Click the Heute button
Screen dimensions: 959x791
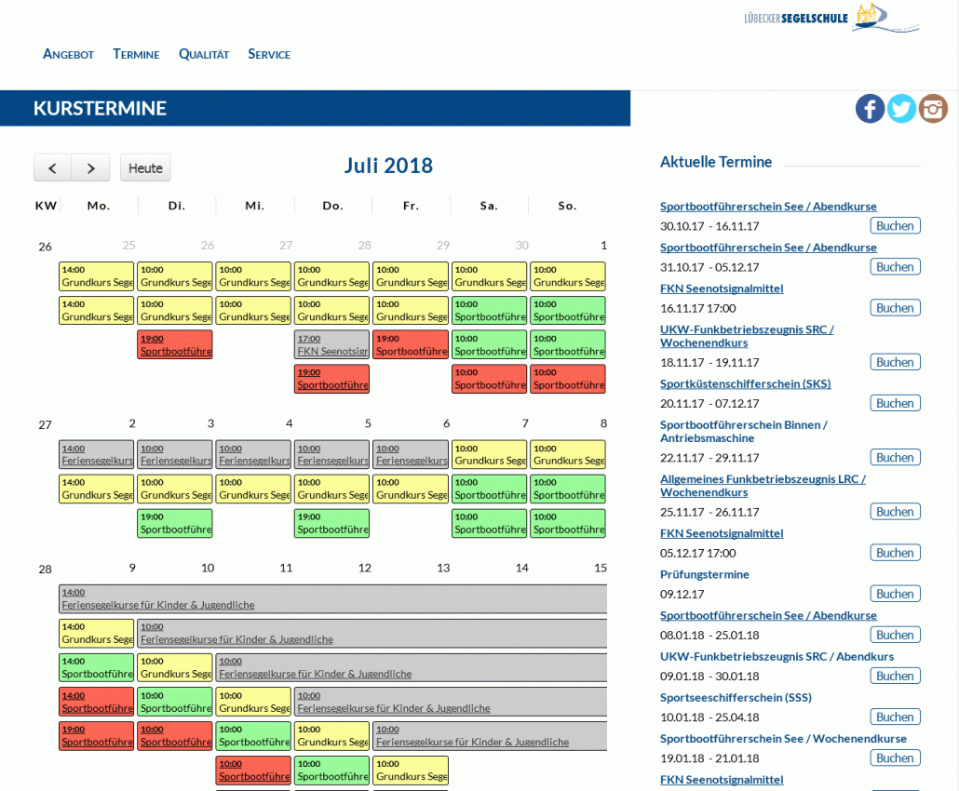pyautogui.click(x=145, y=168)
